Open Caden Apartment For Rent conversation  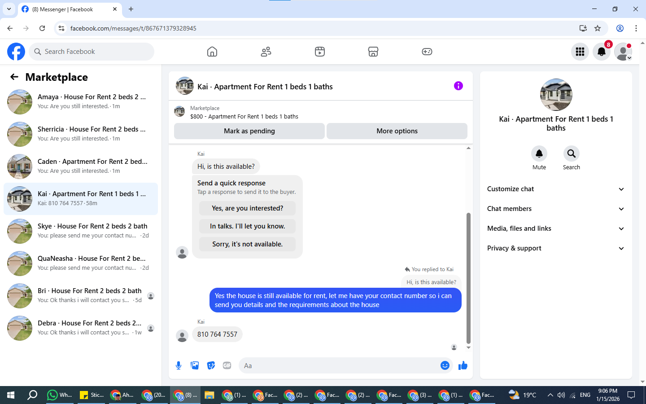click(x=81, y=167)
